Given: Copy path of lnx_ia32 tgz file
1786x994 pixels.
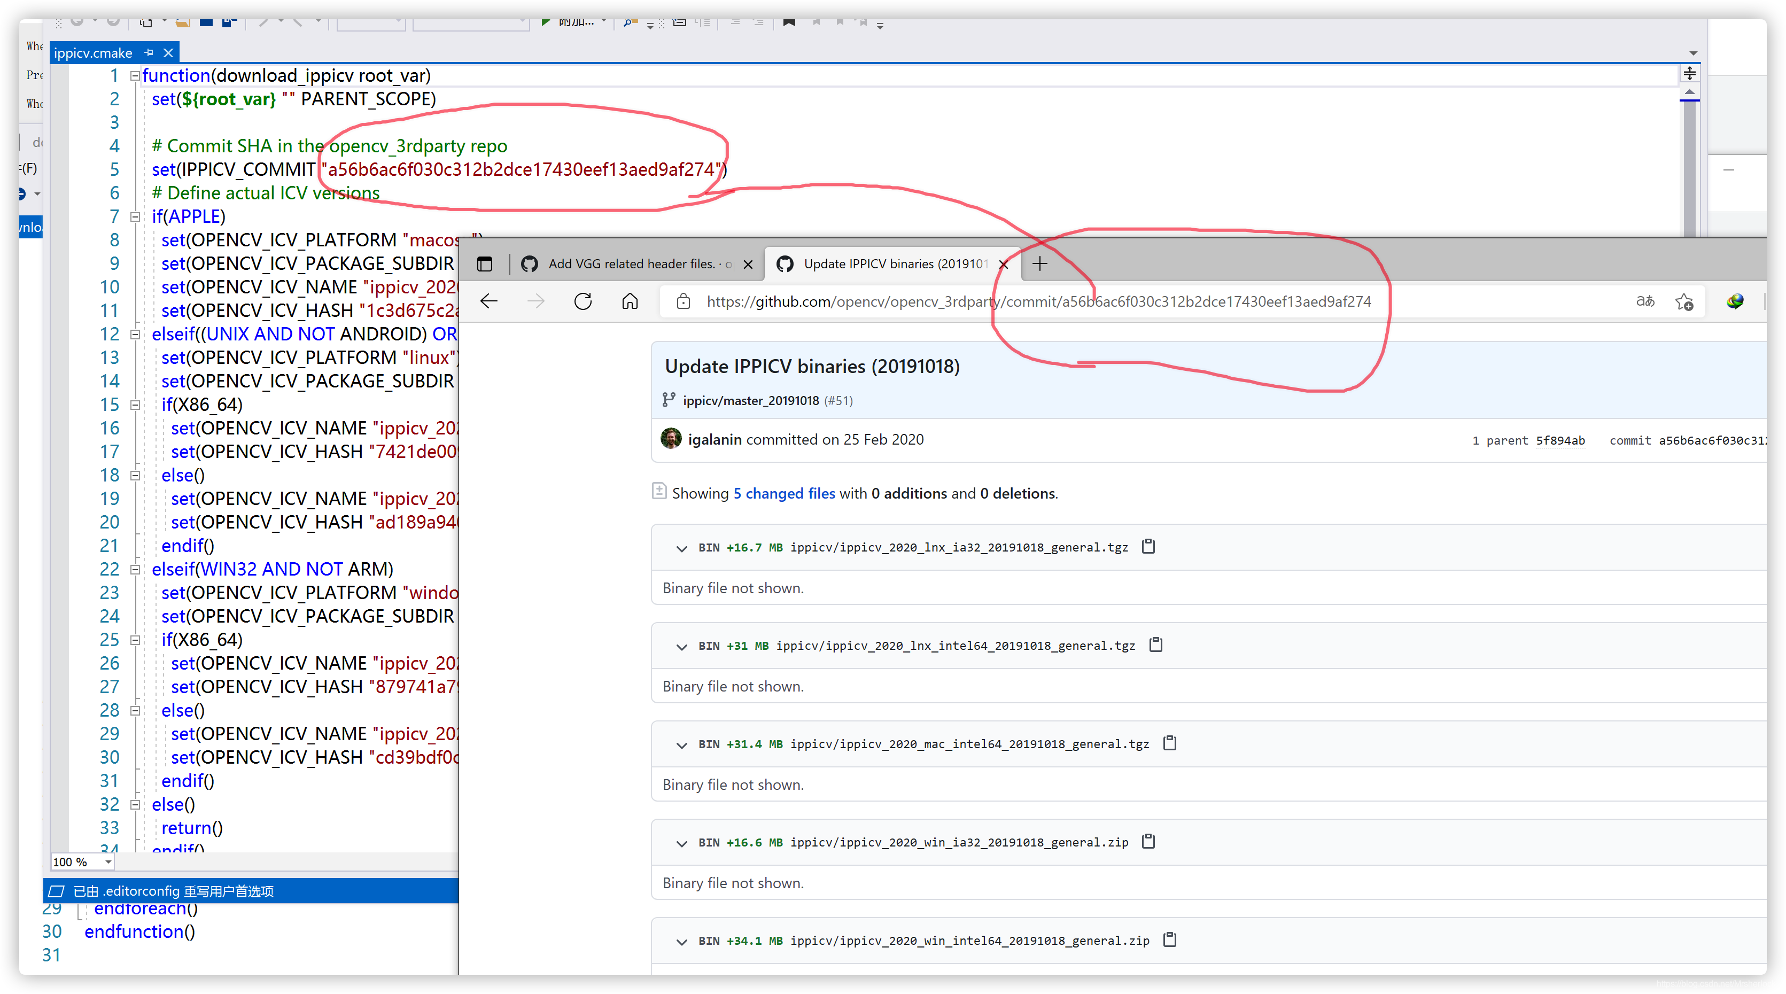Looking at the screenshot, I should tap(1148, 546).
